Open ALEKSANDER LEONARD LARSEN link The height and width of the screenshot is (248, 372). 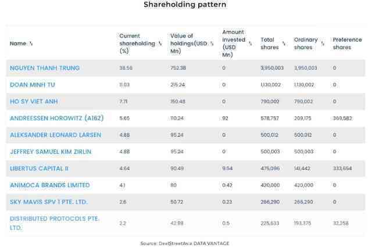[x=56, y=135]
